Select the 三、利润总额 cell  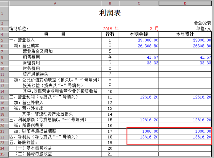55,120
